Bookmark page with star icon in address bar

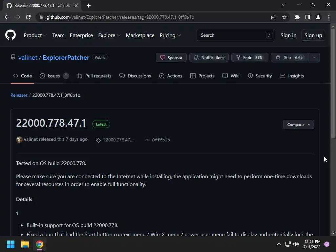pos(284,17)
